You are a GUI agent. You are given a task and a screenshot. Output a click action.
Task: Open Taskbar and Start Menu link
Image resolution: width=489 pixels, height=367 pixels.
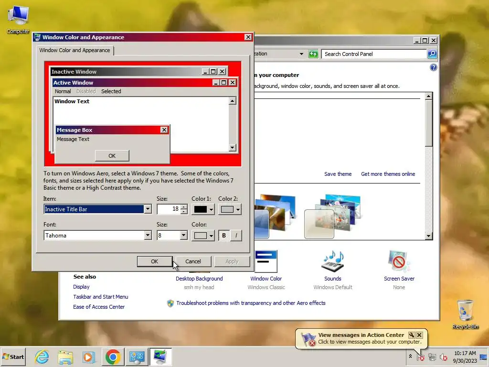(100, 296)
